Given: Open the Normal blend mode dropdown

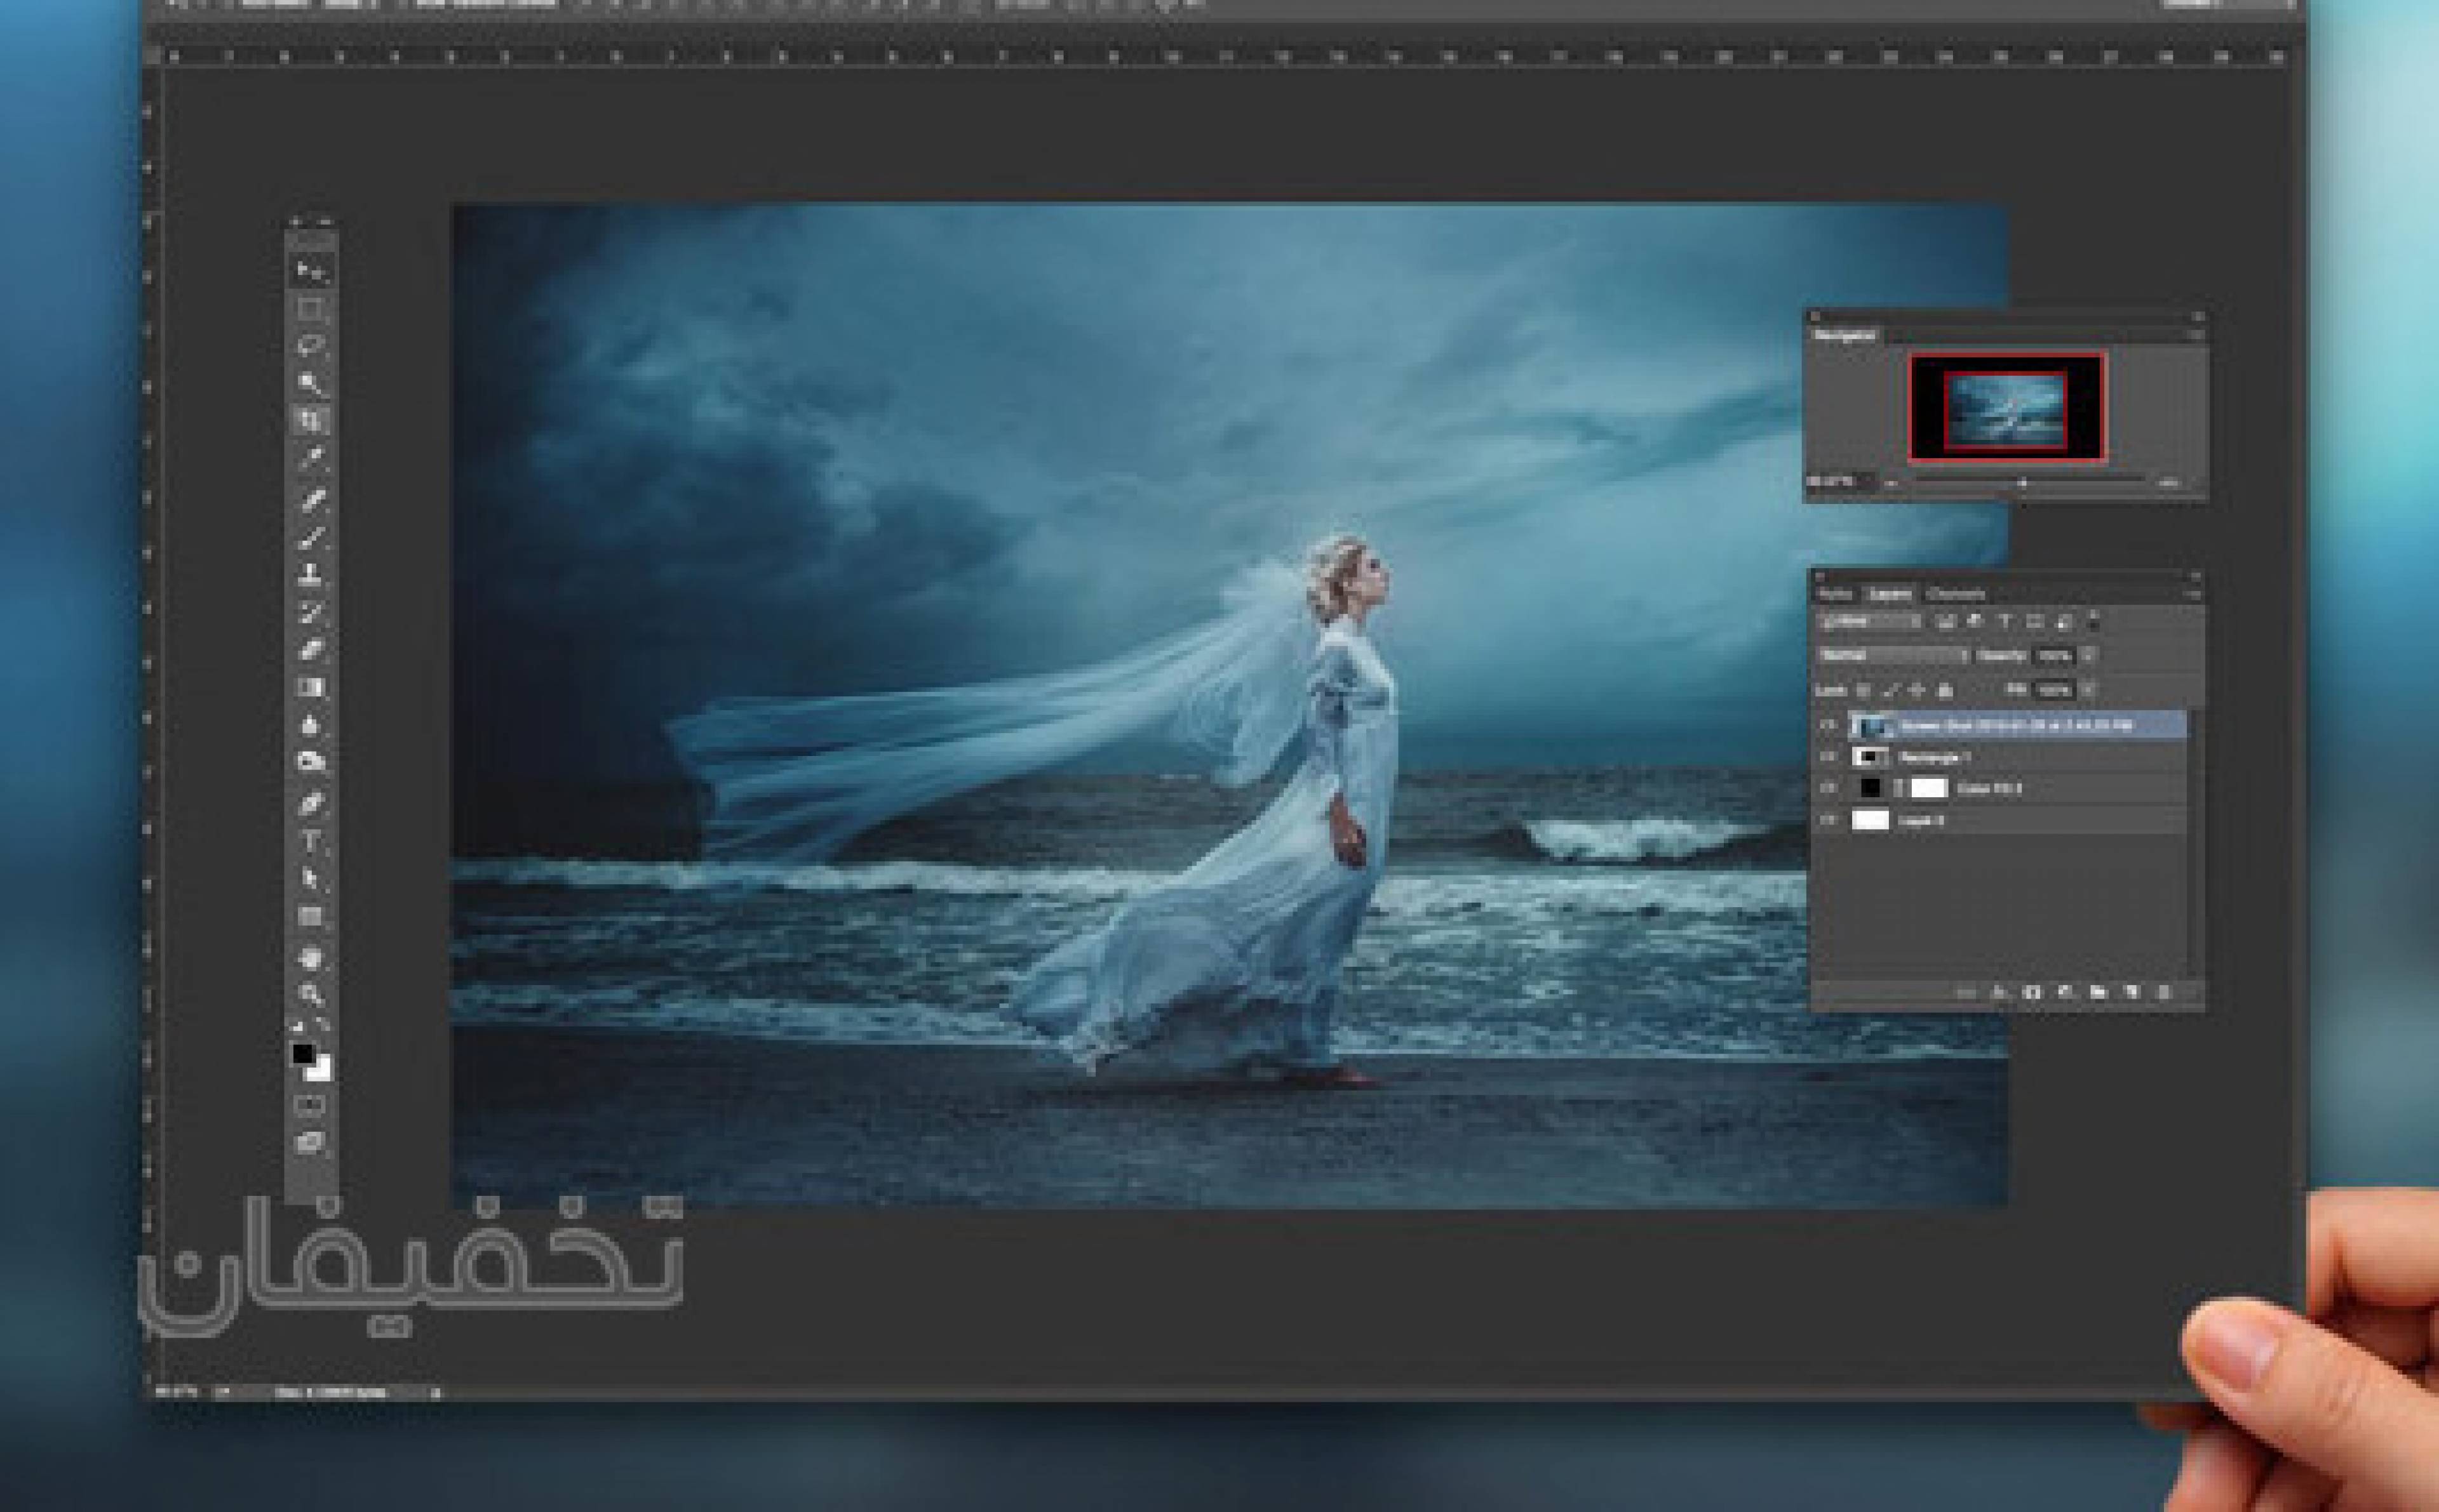Looking at the screenshot, I should pyautogui.click(x=1894, y=656).
